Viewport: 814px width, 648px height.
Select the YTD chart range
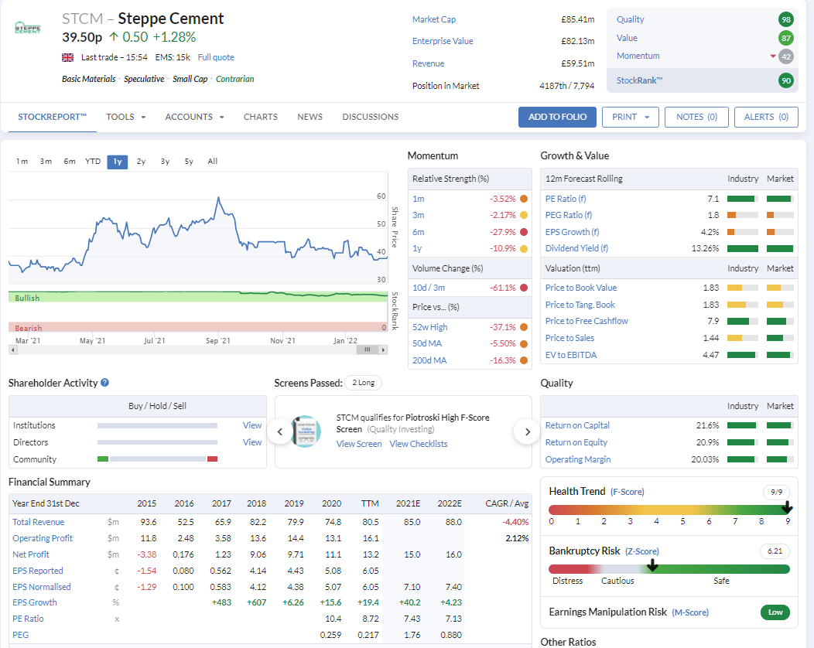(x=93, y=162)
